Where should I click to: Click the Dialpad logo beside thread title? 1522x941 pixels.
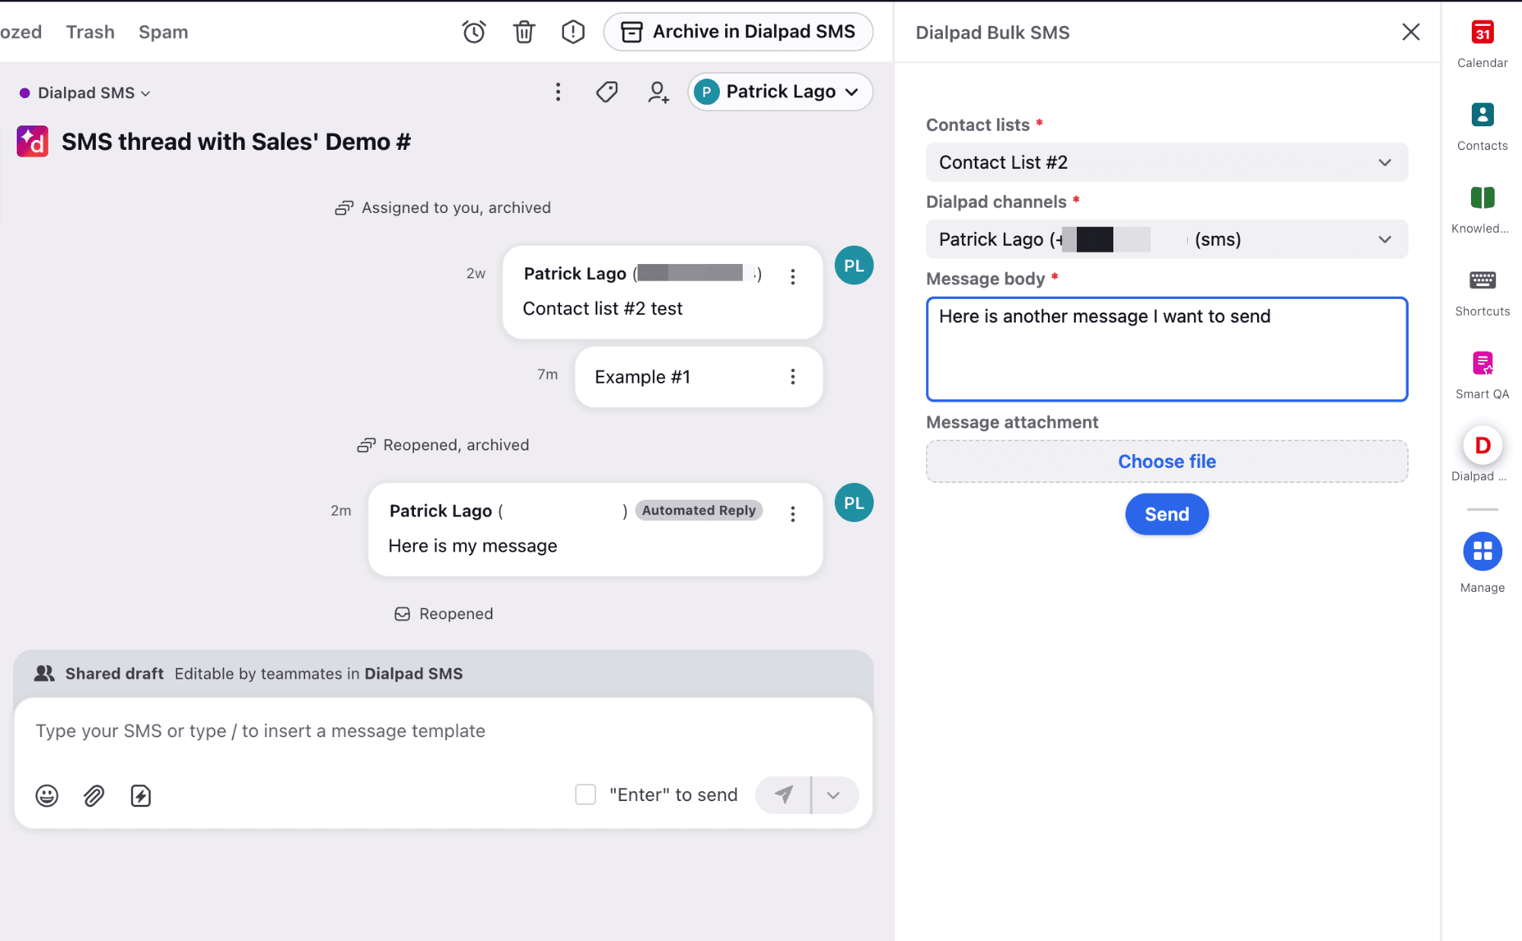click(33, 141)
